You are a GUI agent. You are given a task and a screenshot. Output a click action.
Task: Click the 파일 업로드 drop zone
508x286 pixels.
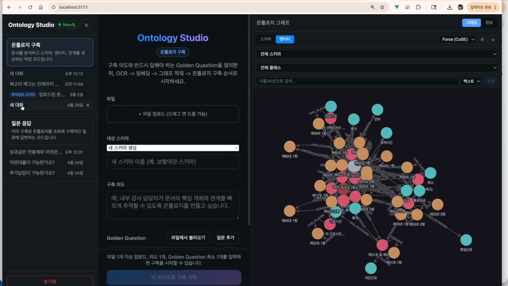coord(173,114)
